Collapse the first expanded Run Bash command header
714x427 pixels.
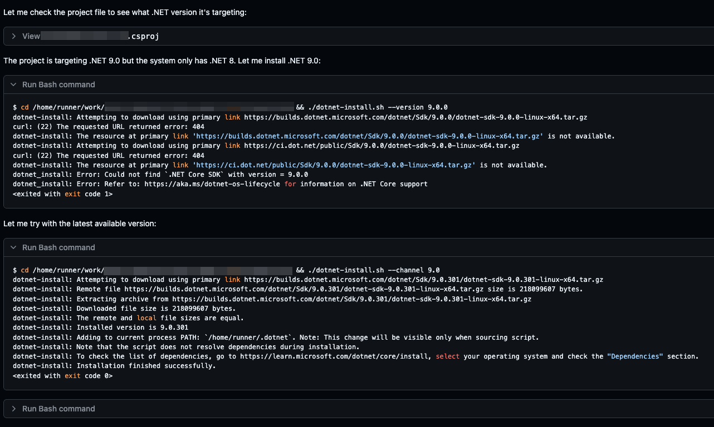pyautogui.click(x=58, y=85)
